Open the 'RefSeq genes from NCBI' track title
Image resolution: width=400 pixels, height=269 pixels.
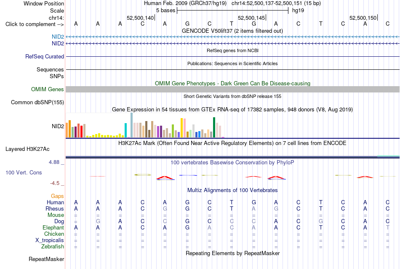coord(232,51)
